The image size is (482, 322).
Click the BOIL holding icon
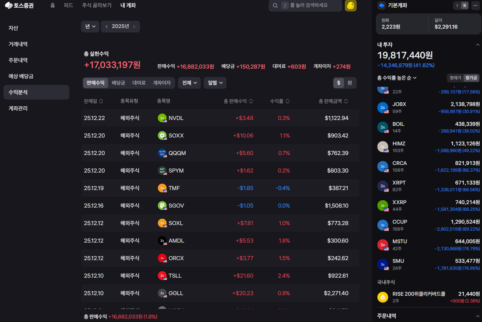[x=383, y=127]
